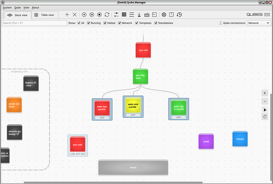Select the pointer arrow tool

pyautogui.click(x=265, y=110)
